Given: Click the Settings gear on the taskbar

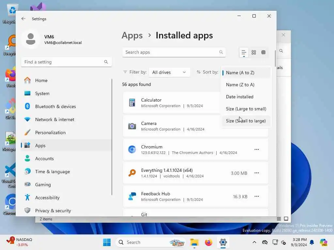Looking at the screenshot, I should (x=223, y=242).
